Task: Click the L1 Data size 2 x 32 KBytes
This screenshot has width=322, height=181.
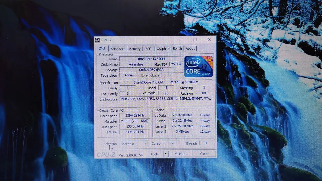Action: (182, 115)
